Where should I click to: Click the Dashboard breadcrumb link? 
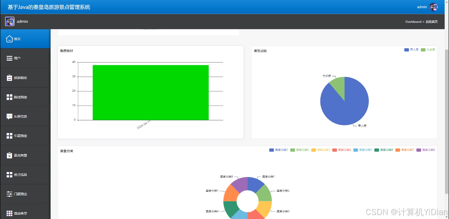[x=413, y=22]
